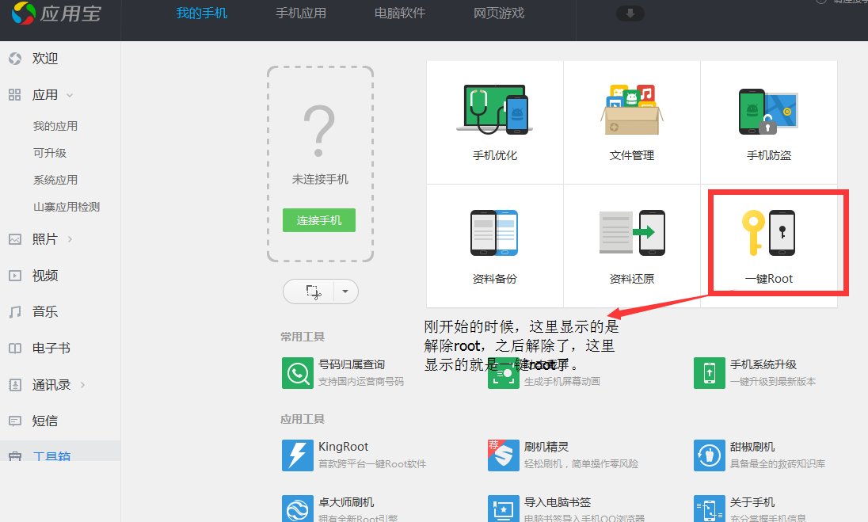The height and width of the screenshot is (522, 868).
Task: Expand the 通讯录 sidebar section arrow
Action: coord(82,385)
